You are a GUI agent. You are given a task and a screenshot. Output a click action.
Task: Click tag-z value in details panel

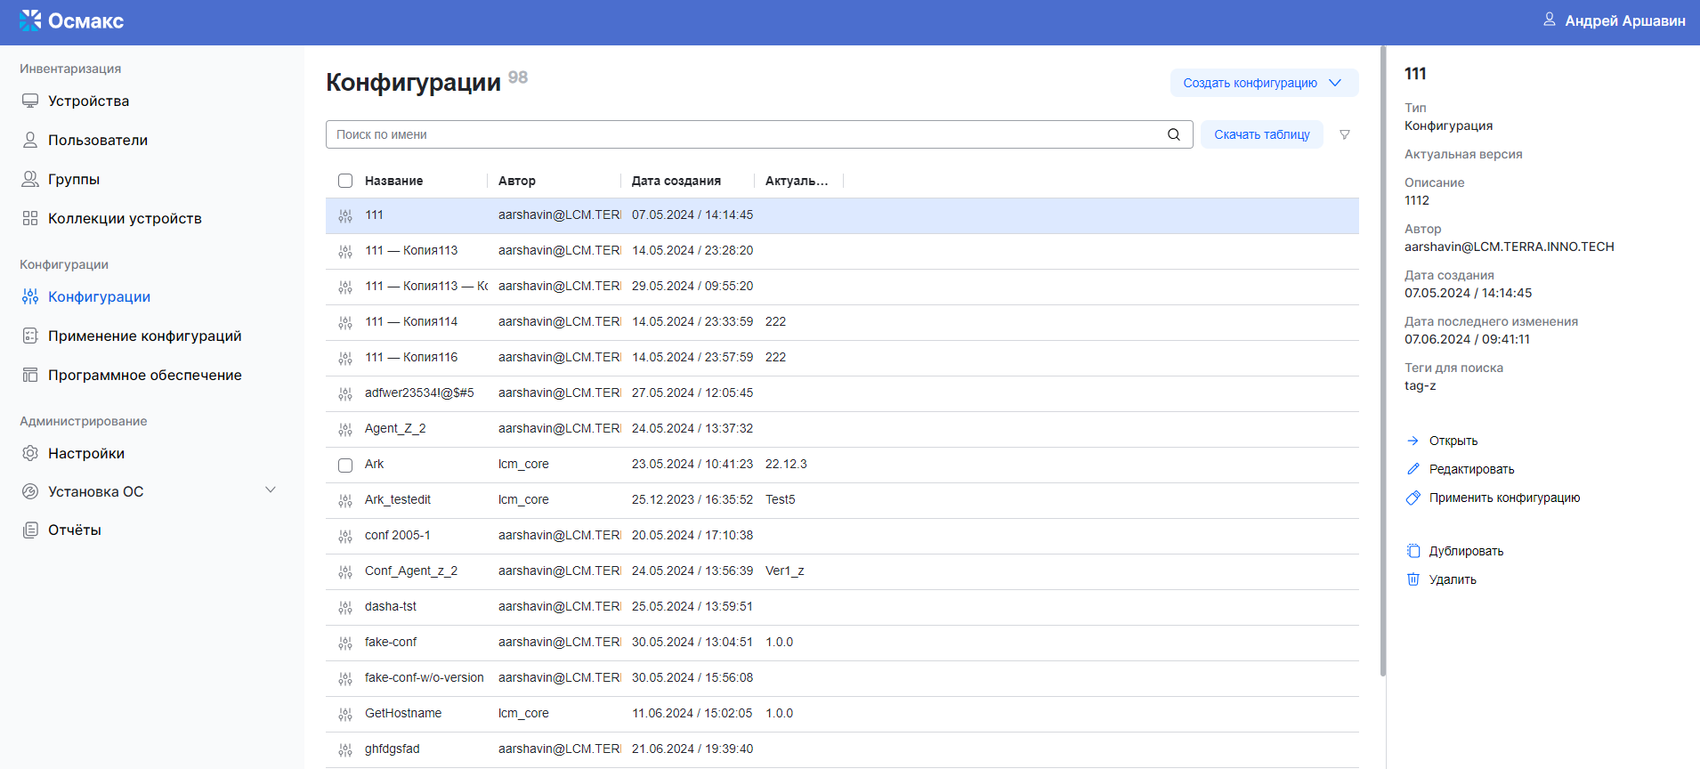[x=1420, y=385]
